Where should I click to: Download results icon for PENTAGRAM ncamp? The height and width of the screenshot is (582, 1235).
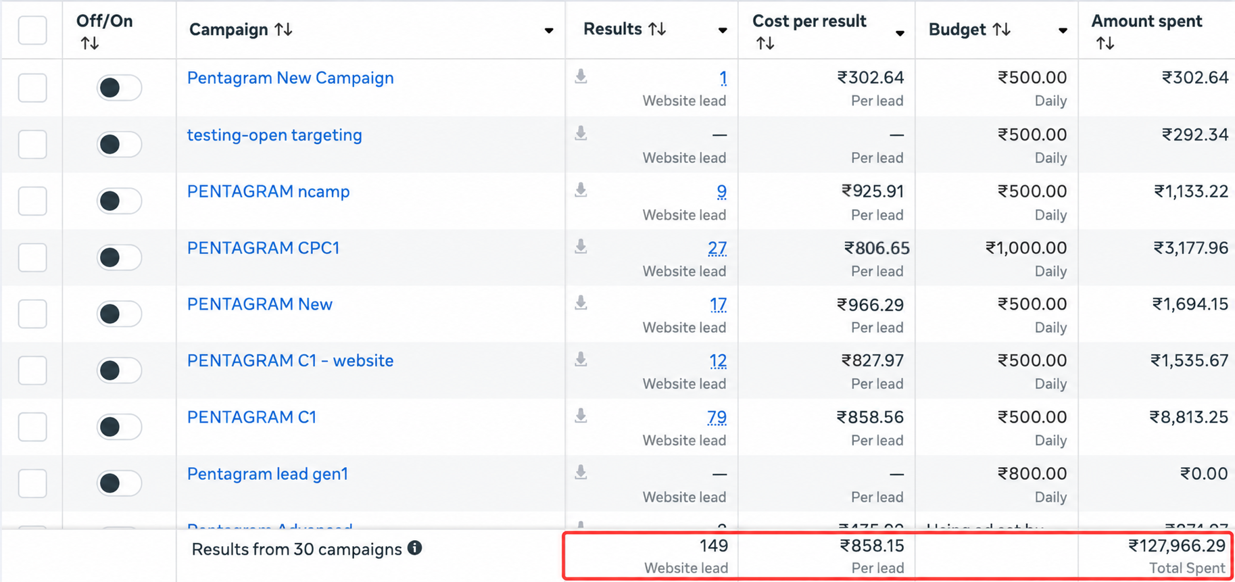click(581, 190)
